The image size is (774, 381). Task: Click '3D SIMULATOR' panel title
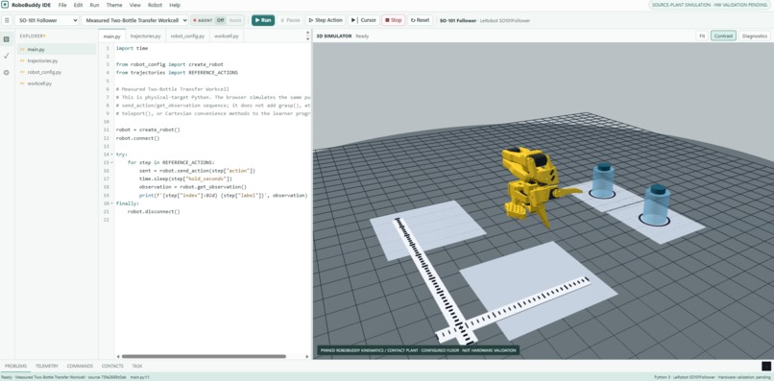[334, 36]
